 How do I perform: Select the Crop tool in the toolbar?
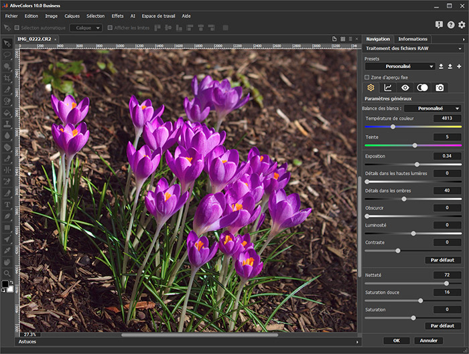click(7, 78)
